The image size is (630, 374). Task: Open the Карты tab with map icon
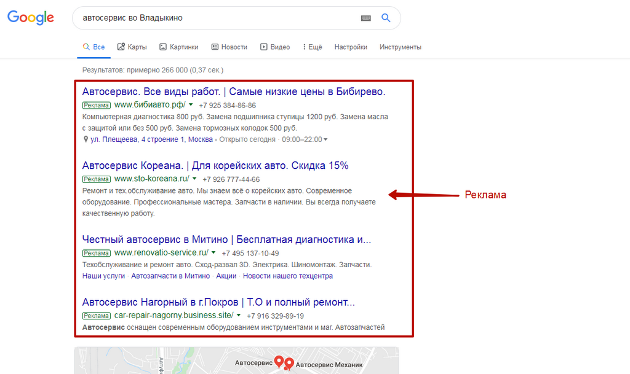pyautogui.click(x=132, y=47)
